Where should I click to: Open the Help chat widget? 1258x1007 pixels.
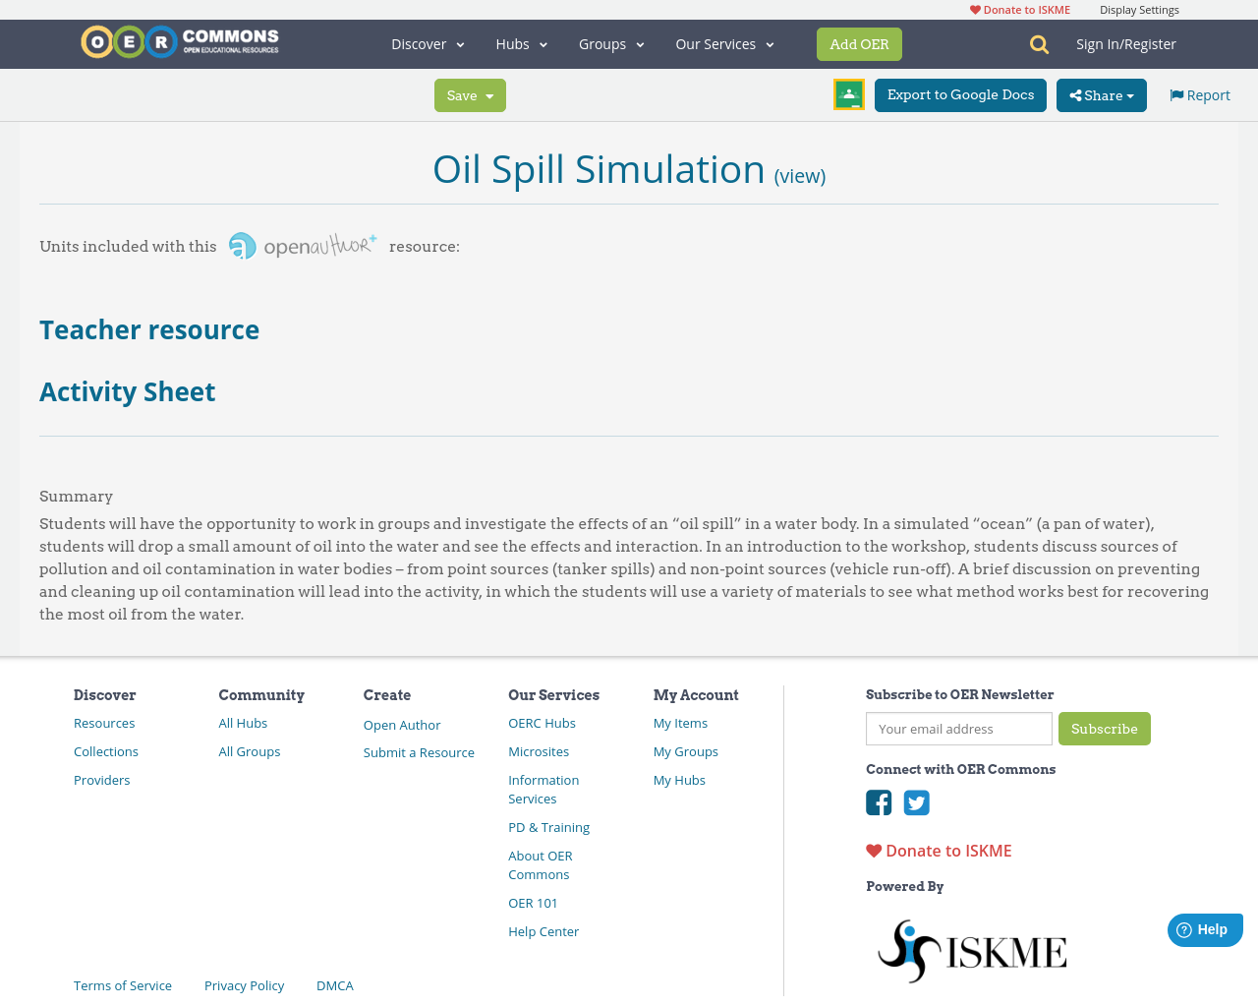[x=1203, y=928]
